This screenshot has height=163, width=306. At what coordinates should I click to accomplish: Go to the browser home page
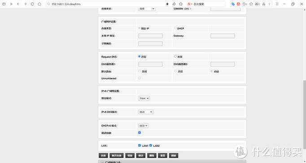pos(39,4)
